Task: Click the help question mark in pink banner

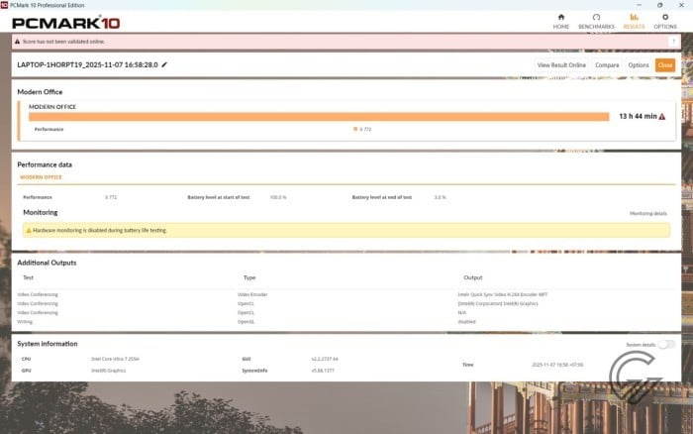Action: pyautogui.click(x=673, y=42)
